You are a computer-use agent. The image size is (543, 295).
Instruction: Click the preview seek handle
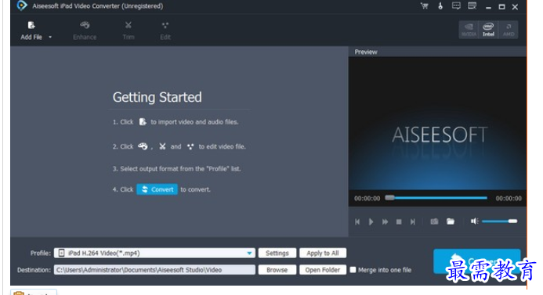[389, 198]
